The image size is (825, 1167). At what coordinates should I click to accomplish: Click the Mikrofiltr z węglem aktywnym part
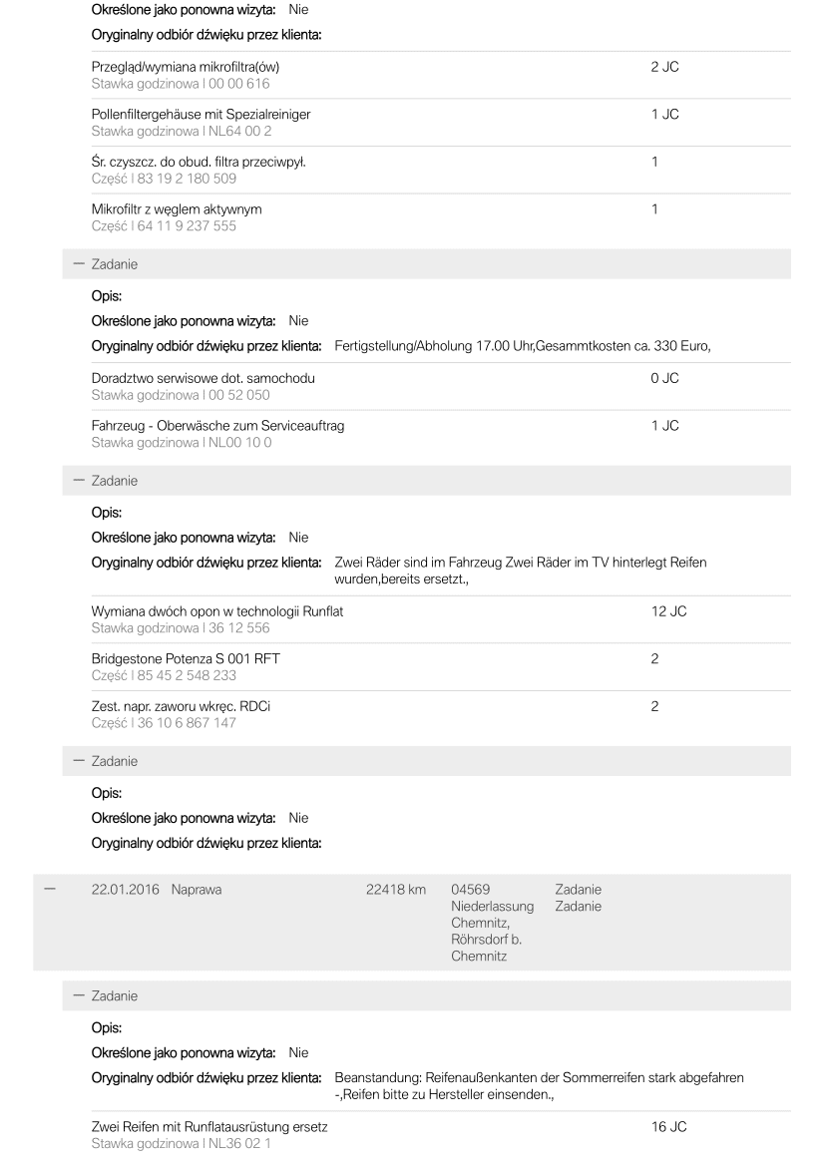(x=177, y=209)
